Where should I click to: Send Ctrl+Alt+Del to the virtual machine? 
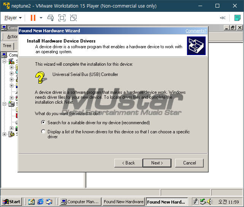51,18
